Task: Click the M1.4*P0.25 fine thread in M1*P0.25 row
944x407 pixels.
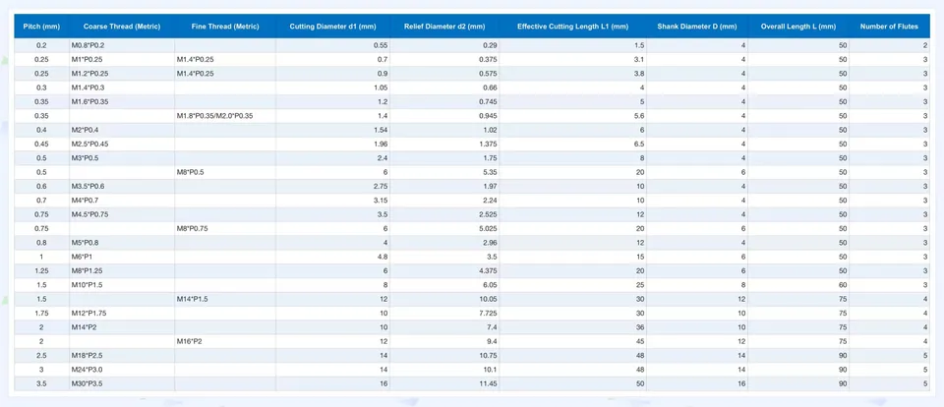Action: (225, 60)
